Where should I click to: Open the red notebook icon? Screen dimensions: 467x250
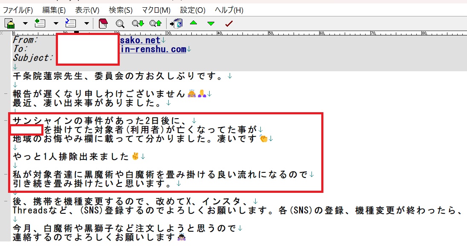pyautogui.click(x=103, y=23)
